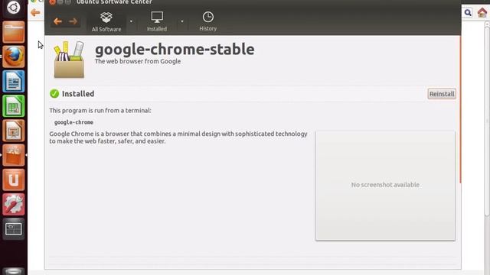This screenshot has height=275, width=490.
Task: Go forward with the forward arrow
Action: 73,21
